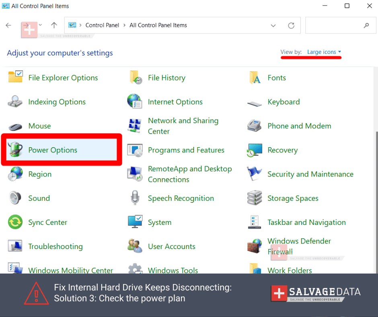Viewport: 378px width, 317px height.
Task: Open the Fonts link
Action: (x=277, y=78)
